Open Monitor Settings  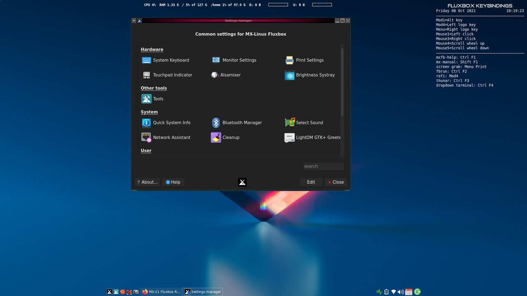point(234,60)
